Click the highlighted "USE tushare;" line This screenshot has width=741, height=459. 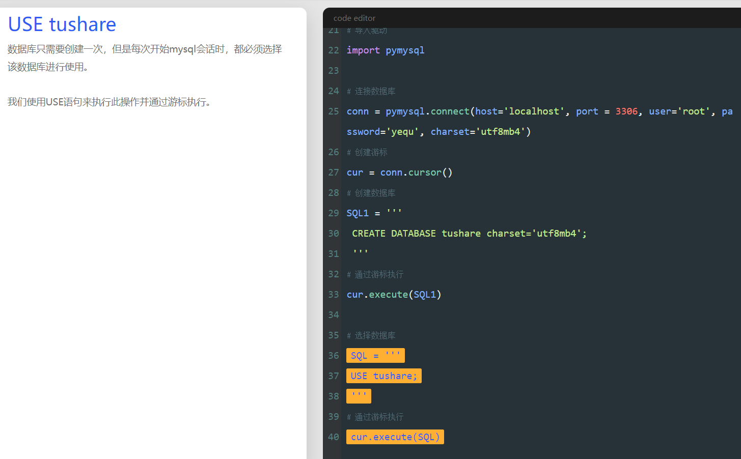[x=384, y=376]
